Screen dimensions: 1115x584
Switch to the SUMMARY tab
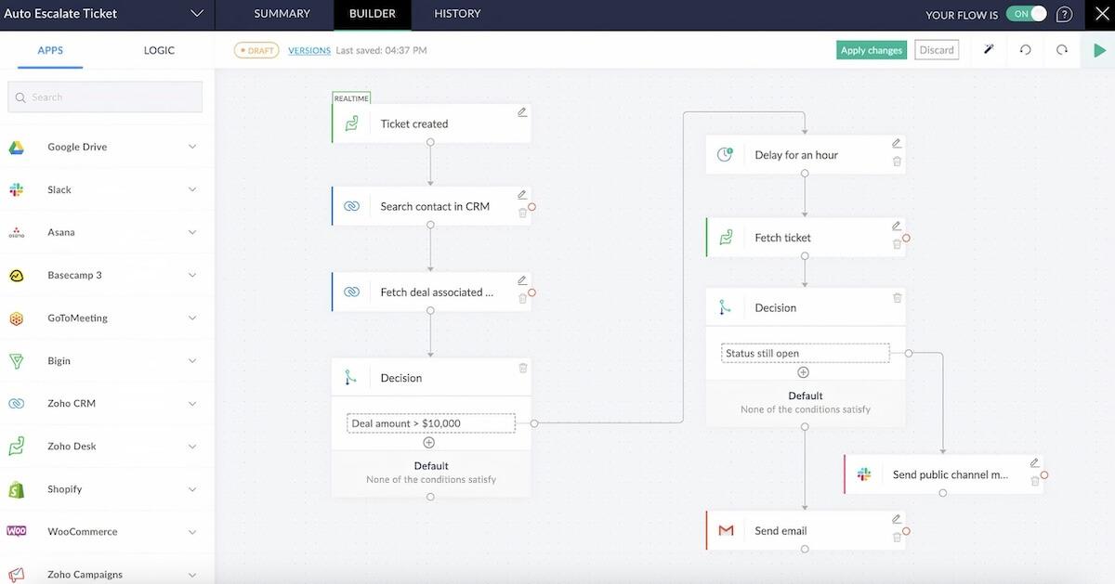(282, 14)
